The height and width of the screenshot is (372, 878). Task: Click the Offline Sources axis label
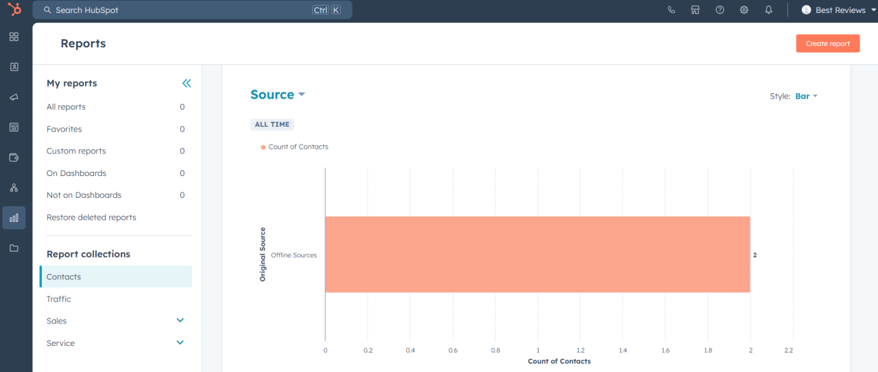[294, 255]
